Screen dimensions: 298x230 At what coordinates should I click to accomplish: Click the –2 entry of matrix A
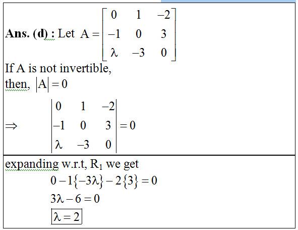click(x=164, y=15)
